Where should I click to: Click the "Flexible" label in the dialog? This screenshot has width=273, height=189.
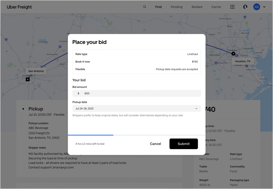[x=80, y=69]
